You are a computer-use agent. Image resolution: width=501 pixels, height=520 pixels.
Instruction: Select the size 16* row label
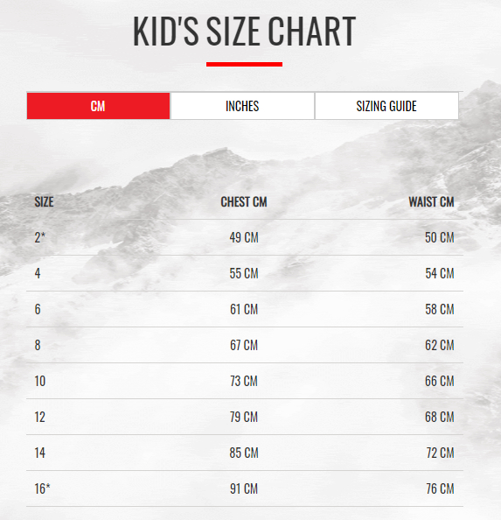coord(42,488)
